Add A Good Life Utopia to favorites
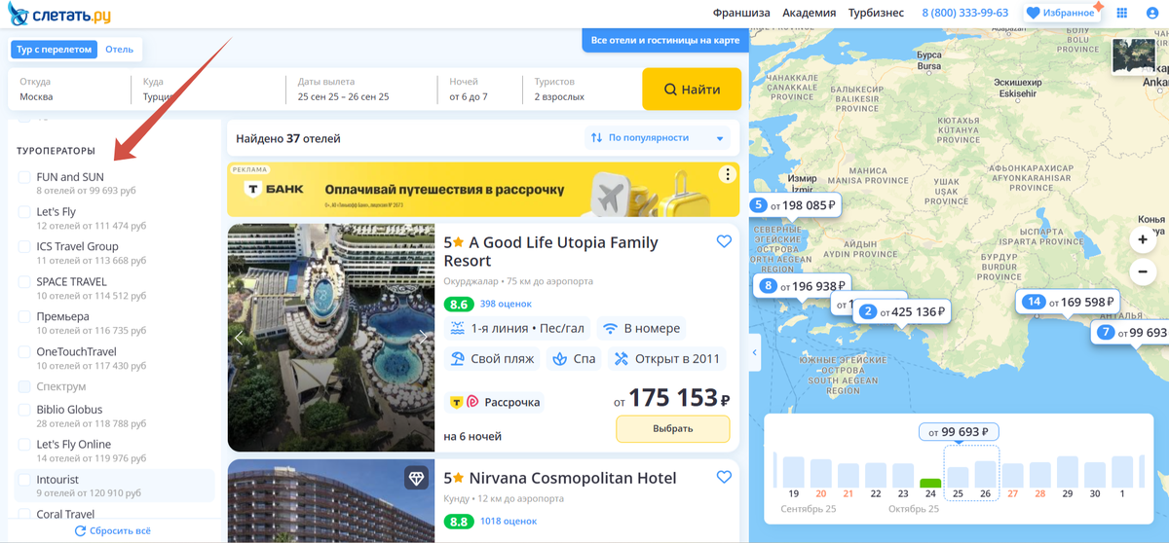The image size is (1169, 543). [724, 241]
